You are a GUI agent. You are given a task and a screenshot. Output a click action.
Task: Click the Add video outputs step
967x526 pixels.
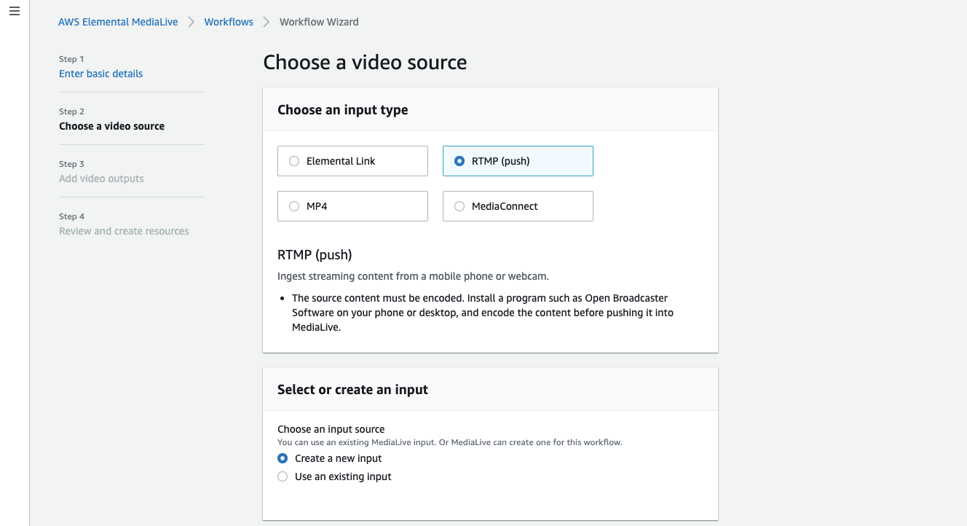101,178
